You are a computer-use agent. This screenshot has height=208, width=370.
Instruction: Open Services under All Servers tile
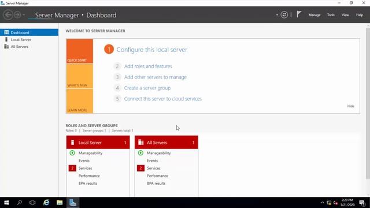[x=154, y=168]
